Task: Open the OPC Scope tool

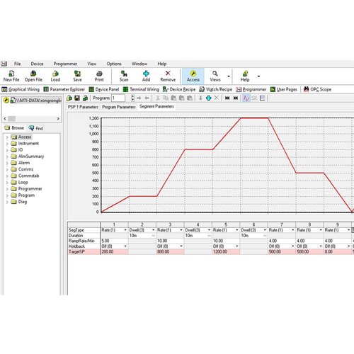Action: (317, 89)
